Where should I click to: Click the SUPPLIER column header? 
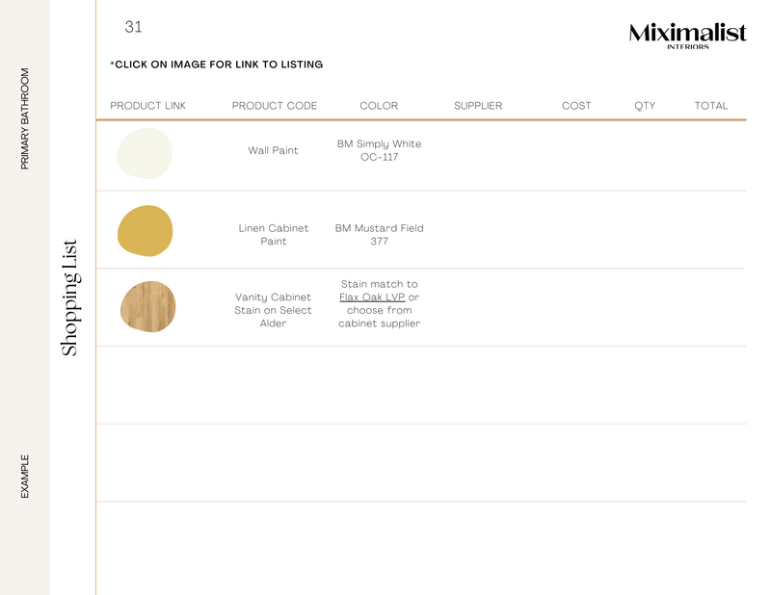point(478,106)
